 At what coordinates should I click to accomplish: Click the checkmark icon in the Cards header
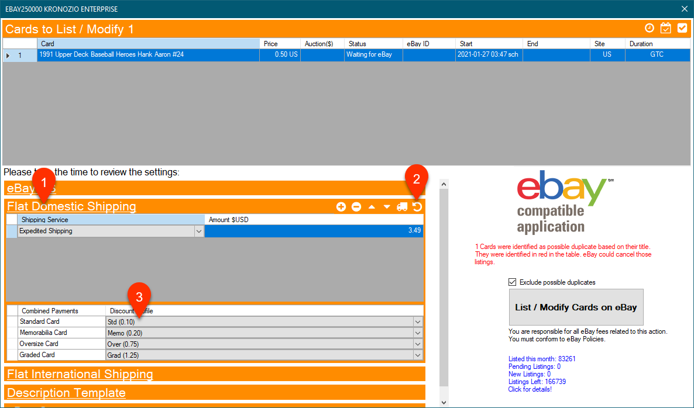click(x=682, y=28)
